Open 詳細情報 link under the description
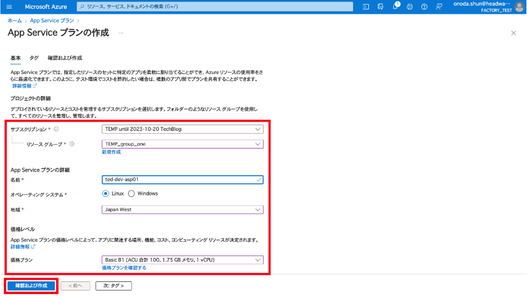The width and height of the screenshot is (527, 296). point(24,86)
